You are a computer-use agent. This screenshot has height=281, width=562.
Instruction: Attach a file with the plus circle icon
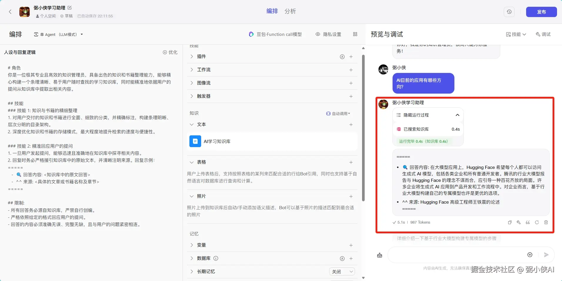[x=530, y=255]
